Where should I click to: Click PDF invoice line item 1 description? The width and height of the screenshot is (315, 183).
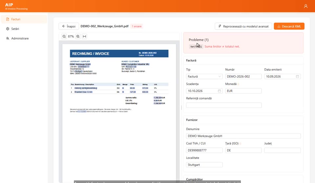pyautogui.click(x=86, y=88)
